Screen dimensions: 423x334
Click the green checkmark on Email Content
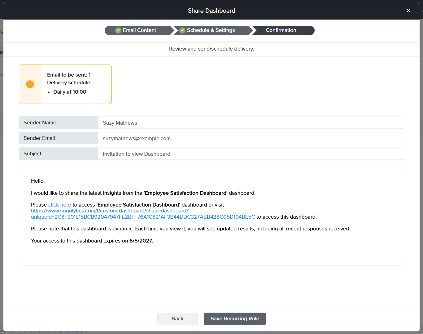118,30
